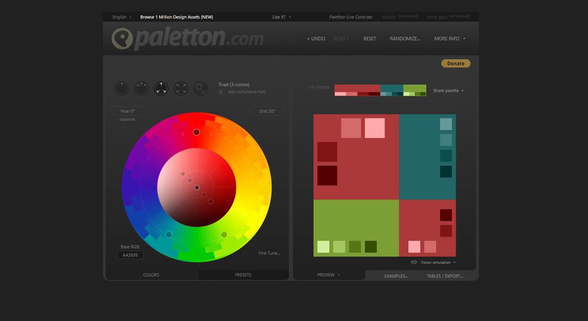588x321 pixels.
Task: Click the More apps scheduled link
Action: pyautogui.click(x=448, y=17)
